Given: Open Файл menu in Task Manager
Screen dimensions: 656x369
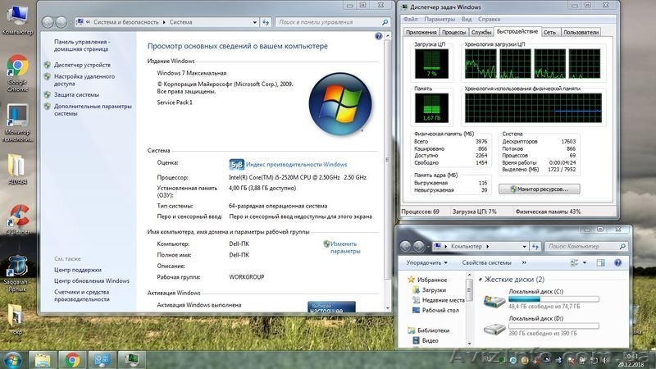Looking at the screenshot, I should [411, 19].
